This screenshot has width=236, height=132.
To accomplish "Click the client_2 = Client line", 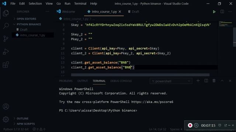I will pos(121,53).
